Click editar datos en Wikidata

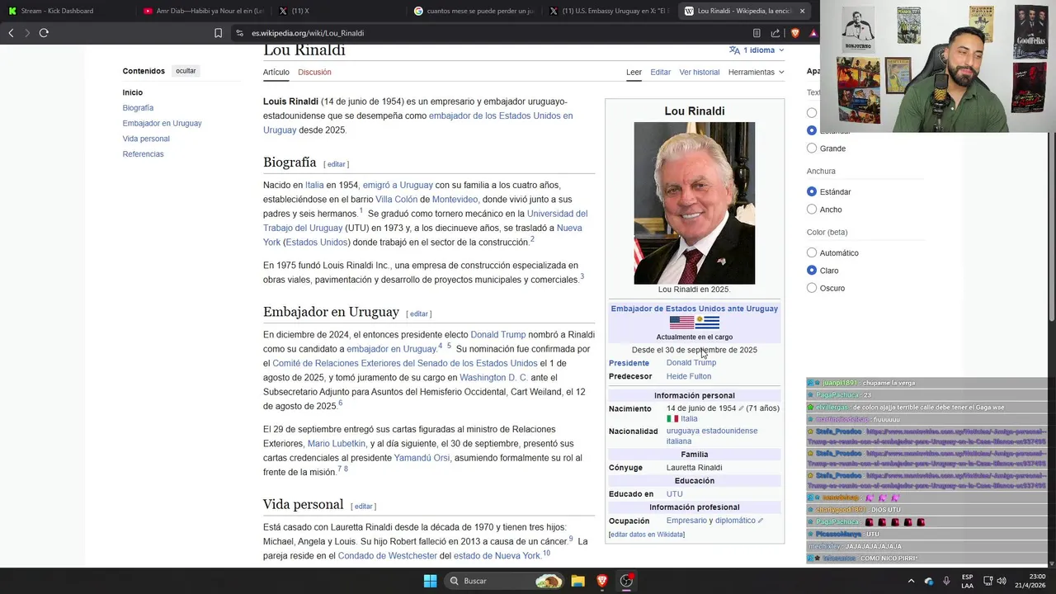(x=646, y=535)
